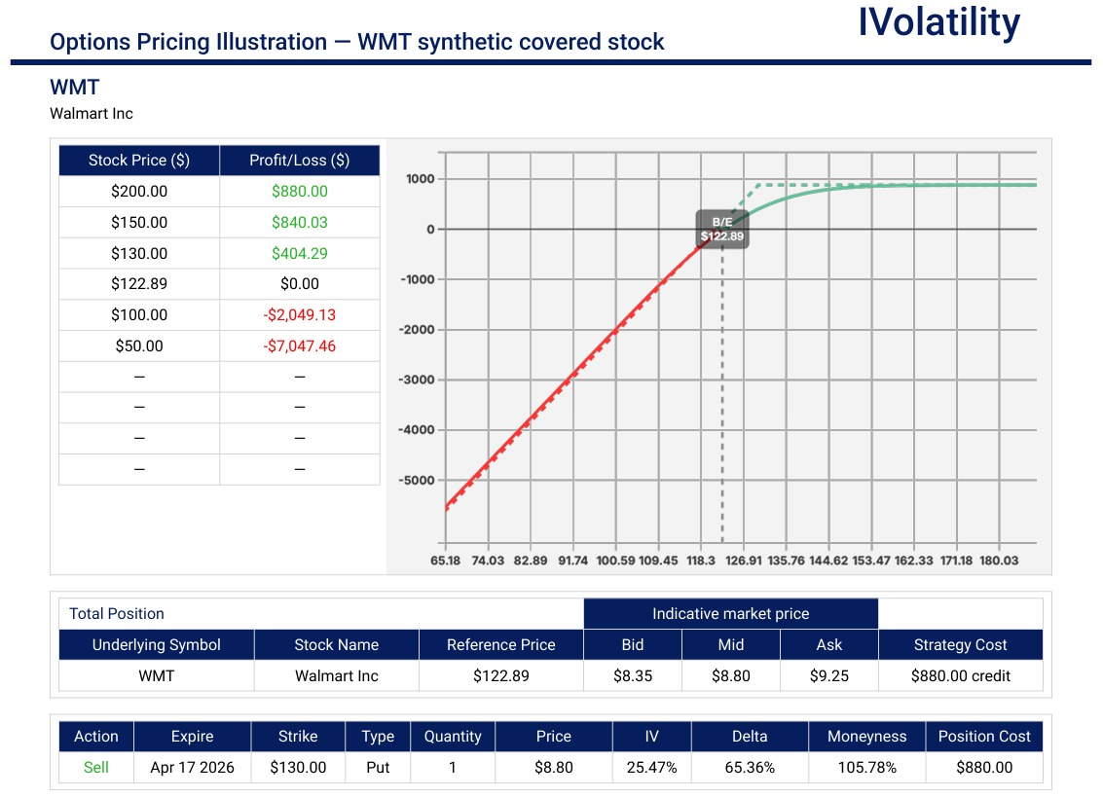1103x798 pixels.
Task: Click the Mid price $8.80 cell
Action: coord(730,675)
